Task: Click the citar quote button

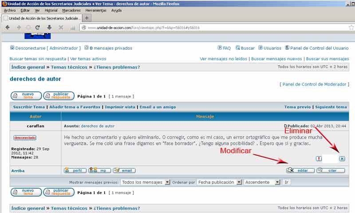Action: 330,170
